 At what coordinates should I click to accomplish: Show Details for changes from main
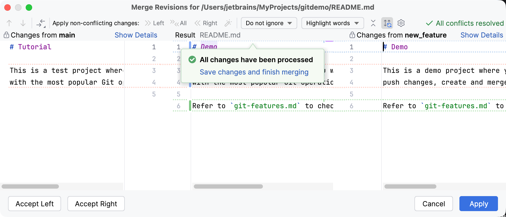pyautogui.click(x=136, y=35)
